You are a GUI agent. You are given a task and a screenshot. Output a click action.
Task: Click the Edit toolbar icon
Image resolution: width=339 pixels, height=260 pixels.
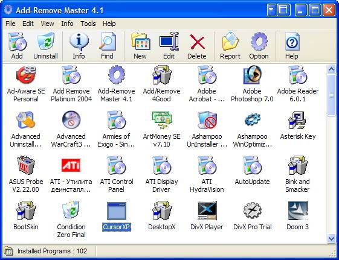tap(169, 41)
